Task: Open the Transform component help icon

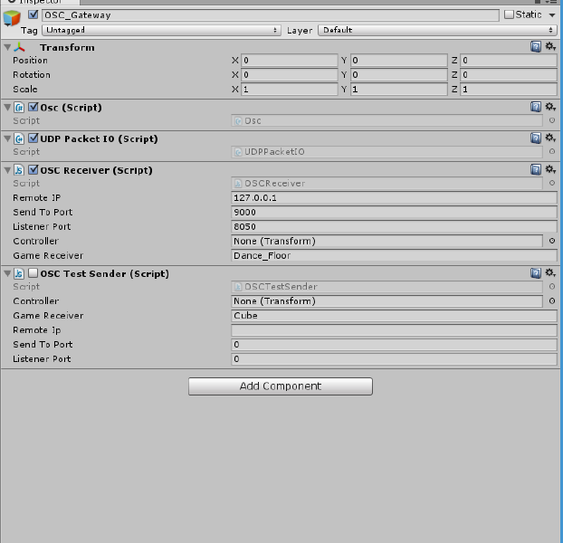Action: (536, 47)
